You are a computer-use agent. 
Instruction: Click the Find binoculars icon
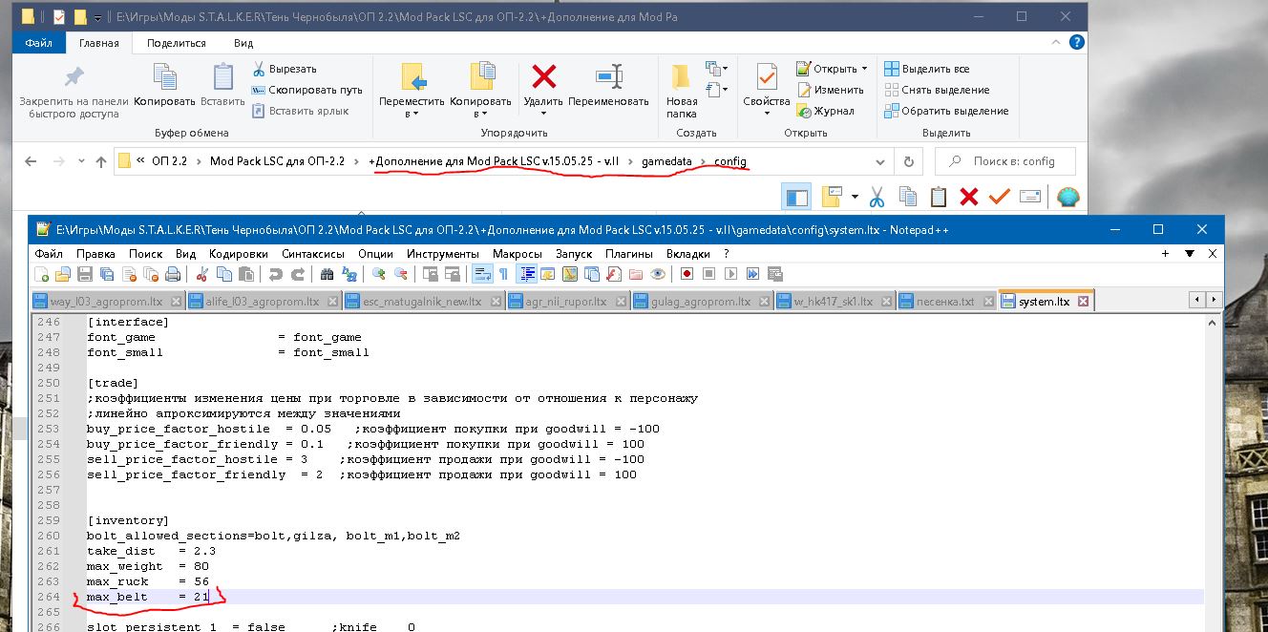[327, 274]
